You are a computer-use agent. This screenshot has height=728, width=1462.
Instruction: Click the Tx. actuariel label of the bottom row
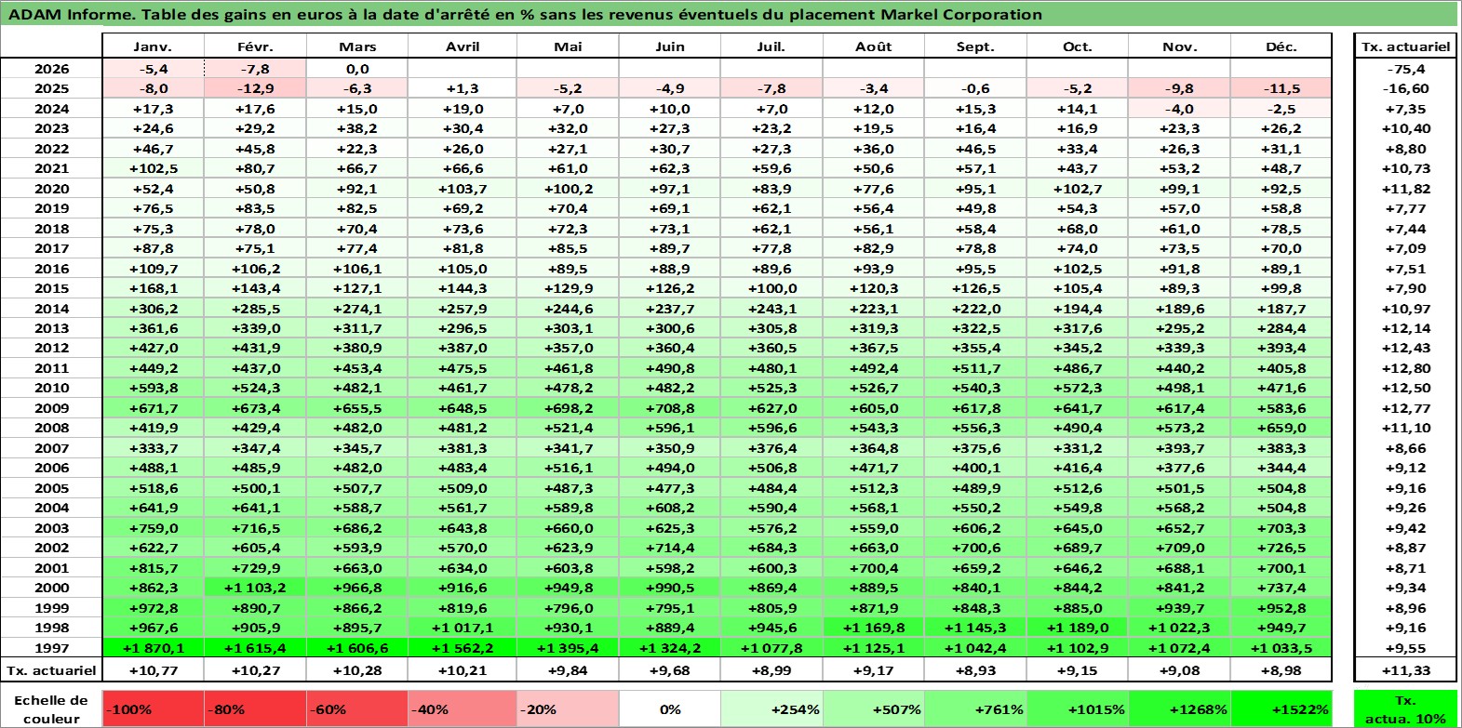click(x=51, y=670)
